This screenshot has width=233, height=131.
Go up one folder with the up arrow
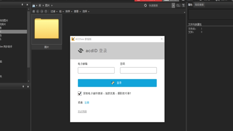click(x=46, y=12)
